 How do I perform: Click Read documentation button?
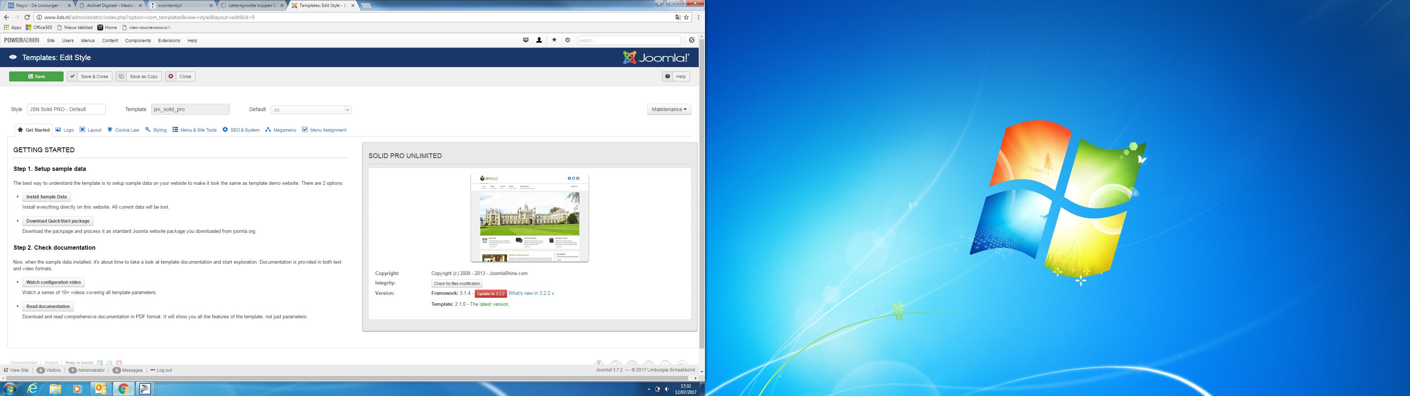click(48, 306)
